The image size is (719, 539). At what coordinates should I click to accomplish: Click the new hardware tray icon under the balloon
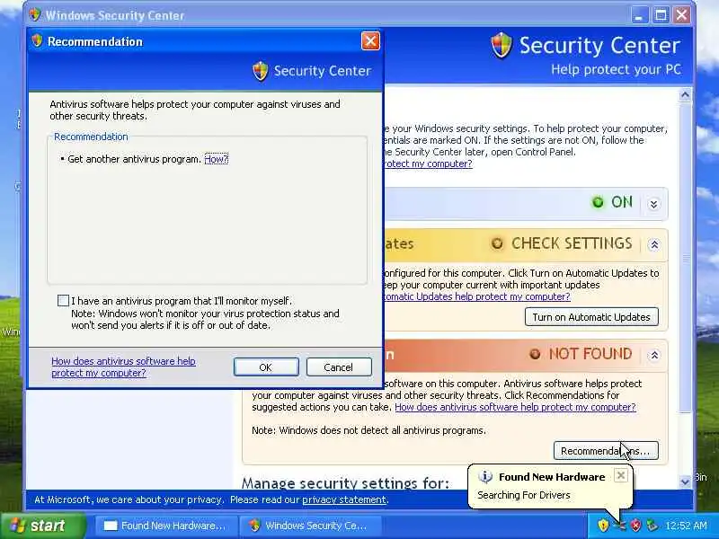click(619, 526)
